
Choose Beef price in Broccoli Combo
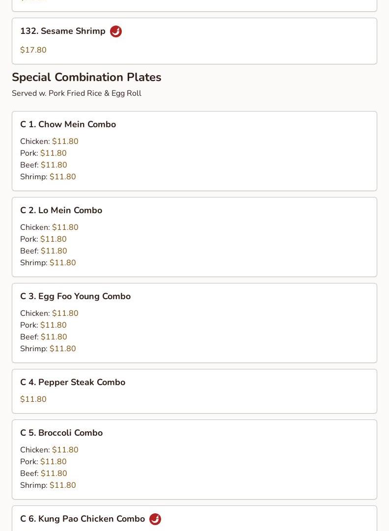point(54,474)
